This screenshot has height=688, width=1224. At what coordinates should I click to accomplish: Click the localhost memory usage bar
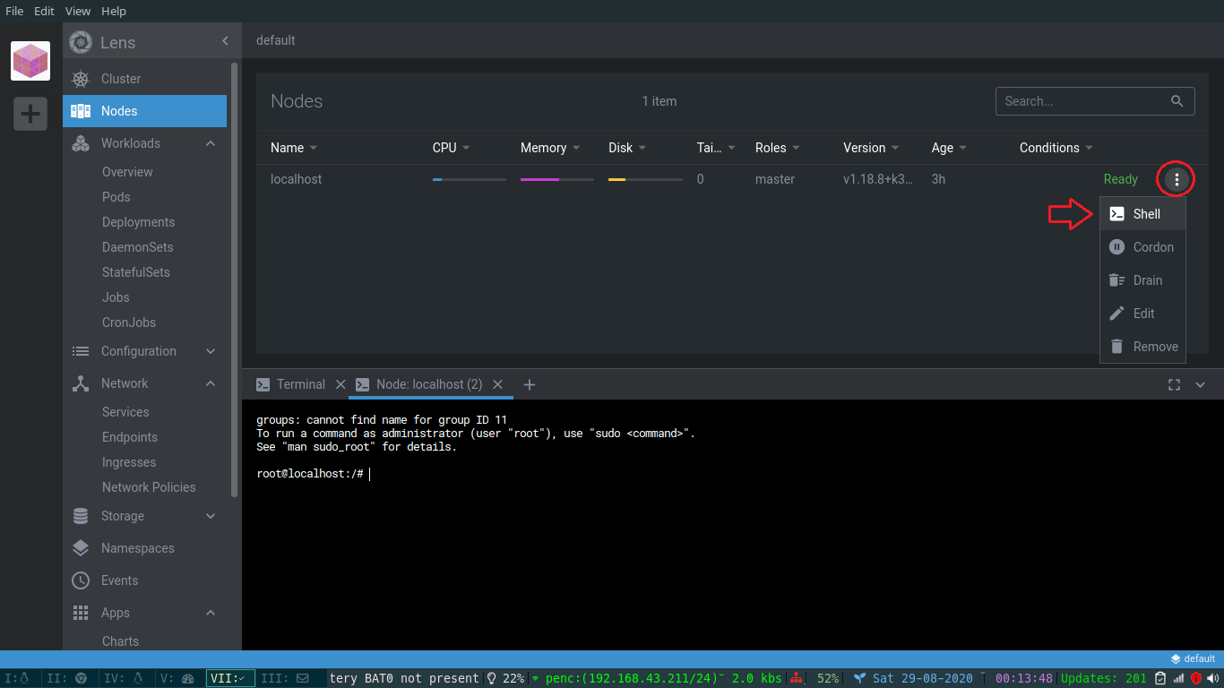point(556,179)
